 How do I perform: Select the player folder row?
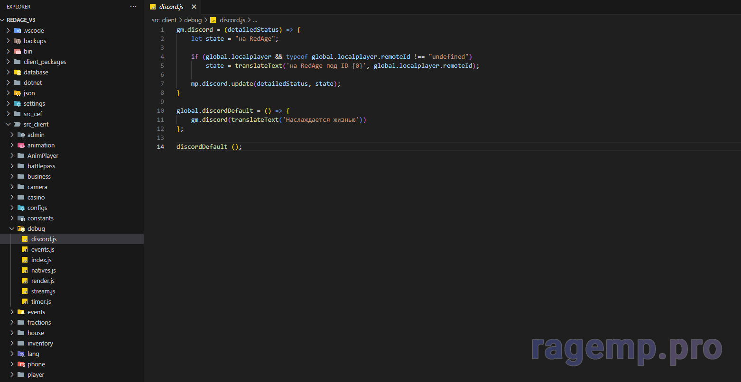click(72, 374)
